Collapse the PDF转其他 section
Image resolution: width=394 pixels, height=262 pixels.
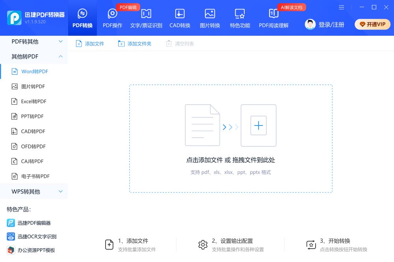point(33,41)
